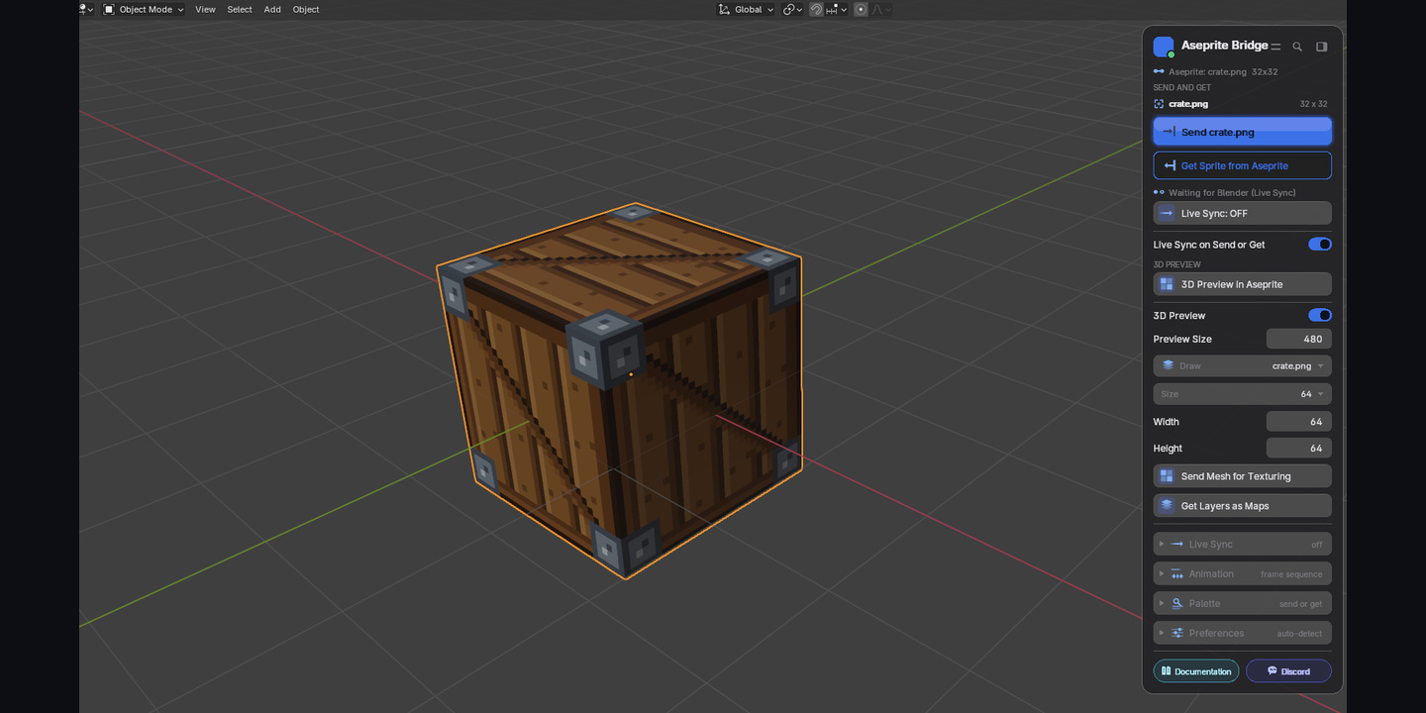The height and width of the screenshot is (713, 1426).
Task: Open the Size 64 dropdown
Action: [1243, 393]
